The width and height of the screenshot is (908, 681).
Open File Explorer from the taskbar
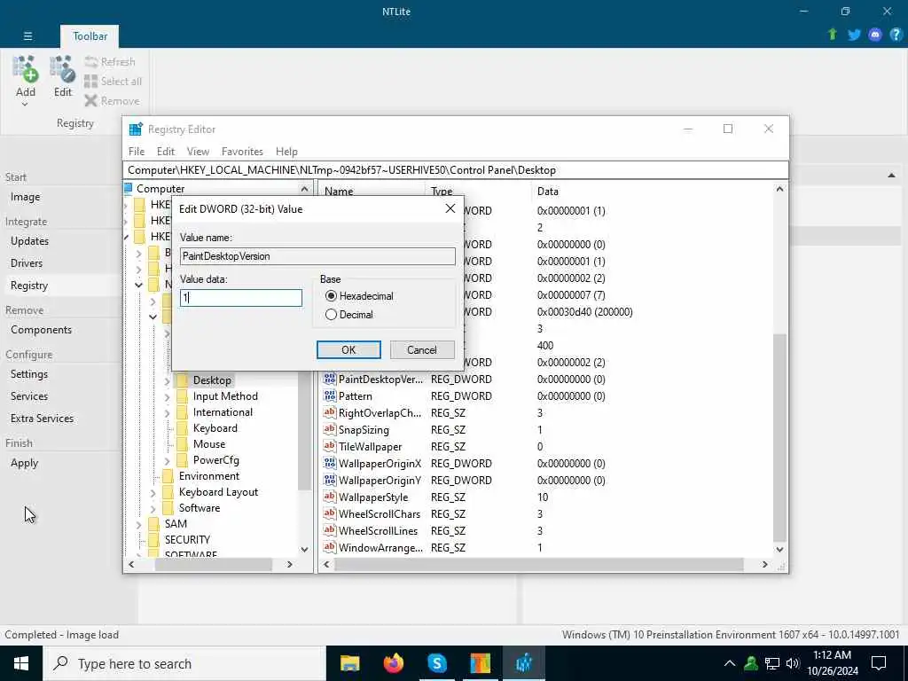pyautogui.click(x=349, y=663)
